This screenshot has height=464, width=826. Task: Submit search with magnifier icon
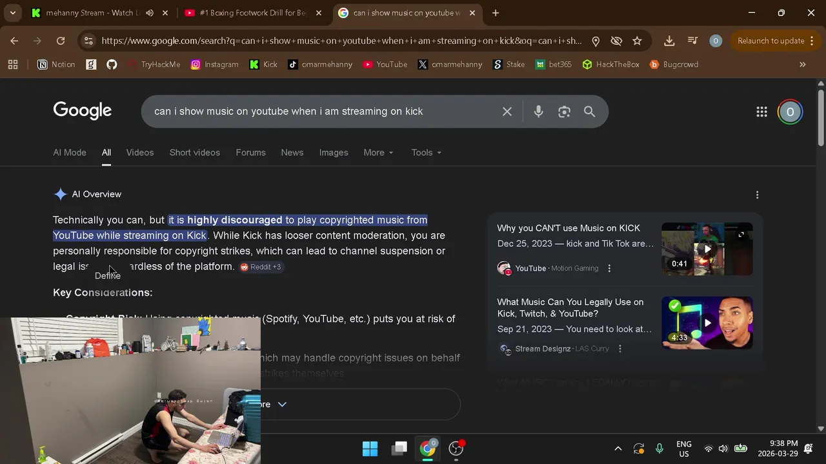(589, 111)
